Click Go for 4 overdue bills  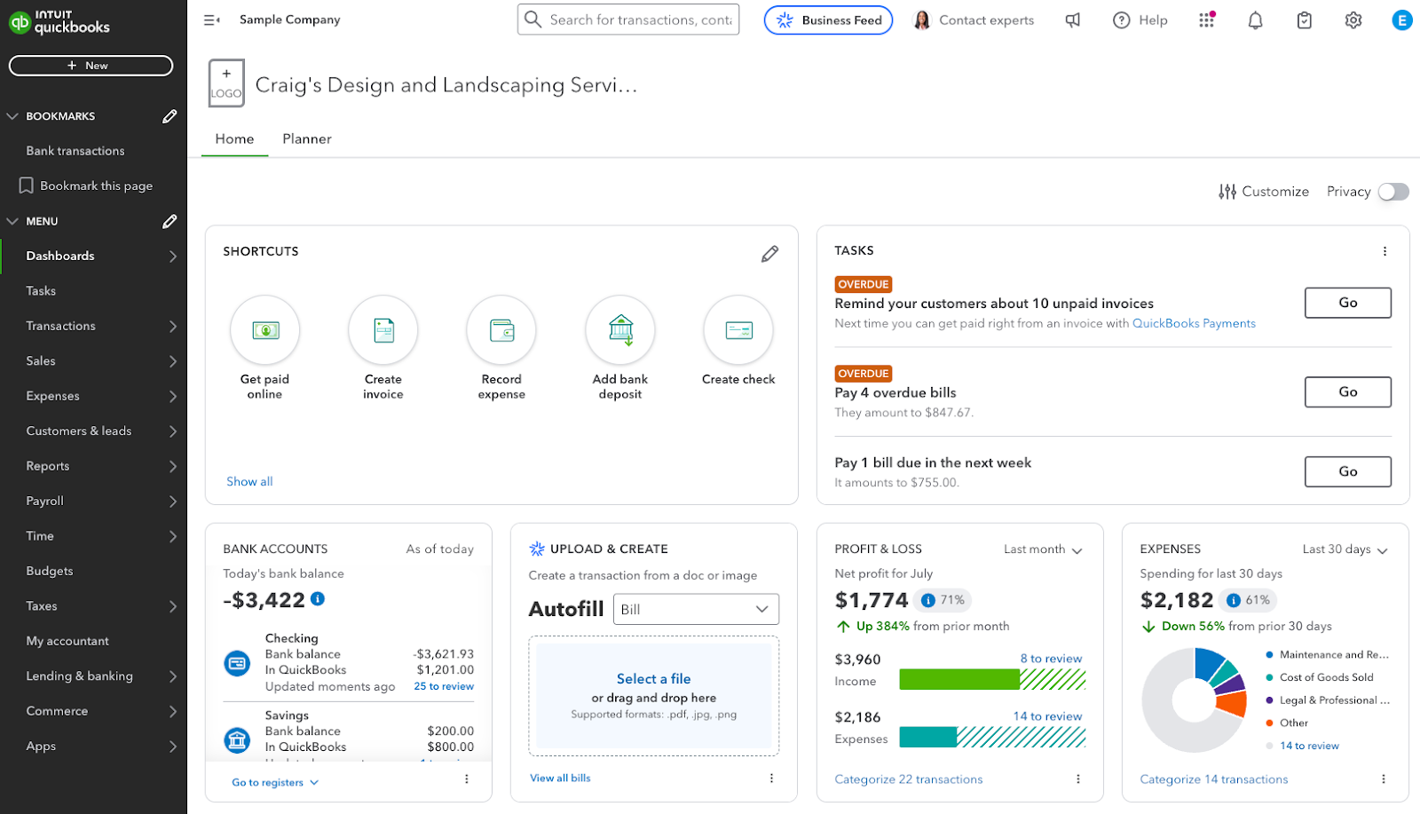tap(1347, 391)
